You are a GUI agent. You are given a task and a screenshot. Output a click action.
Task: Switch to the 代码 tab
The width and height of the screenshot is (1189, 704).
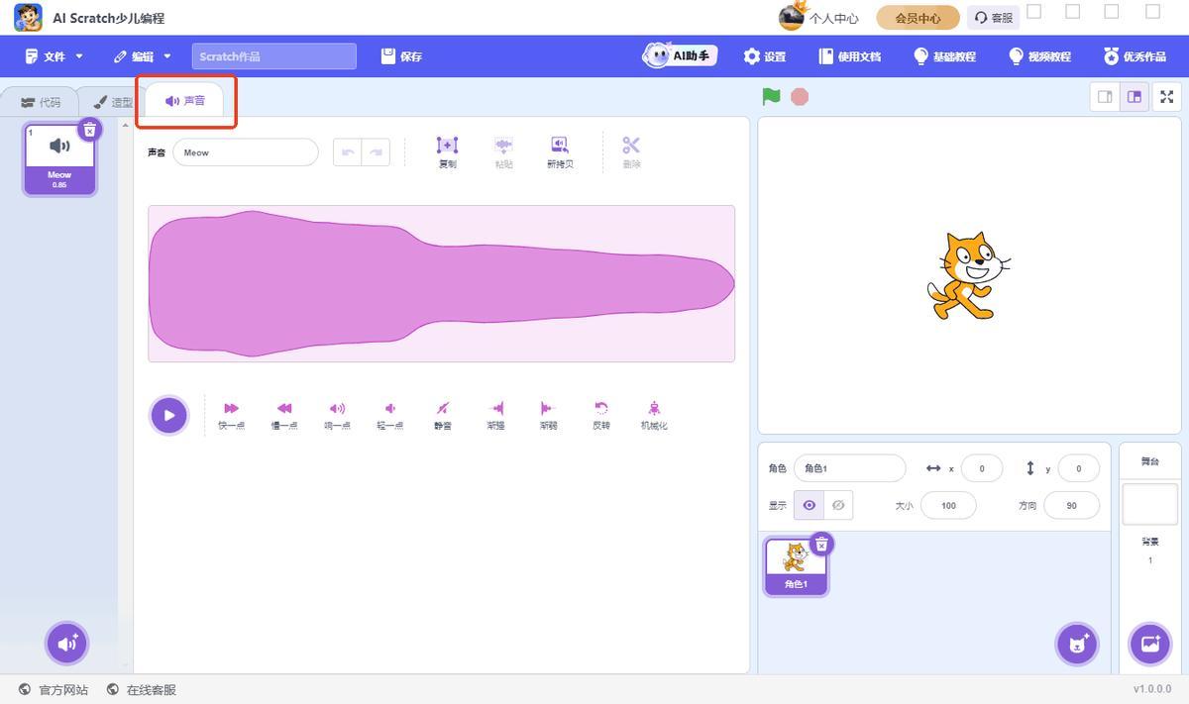tap(41, 102)
